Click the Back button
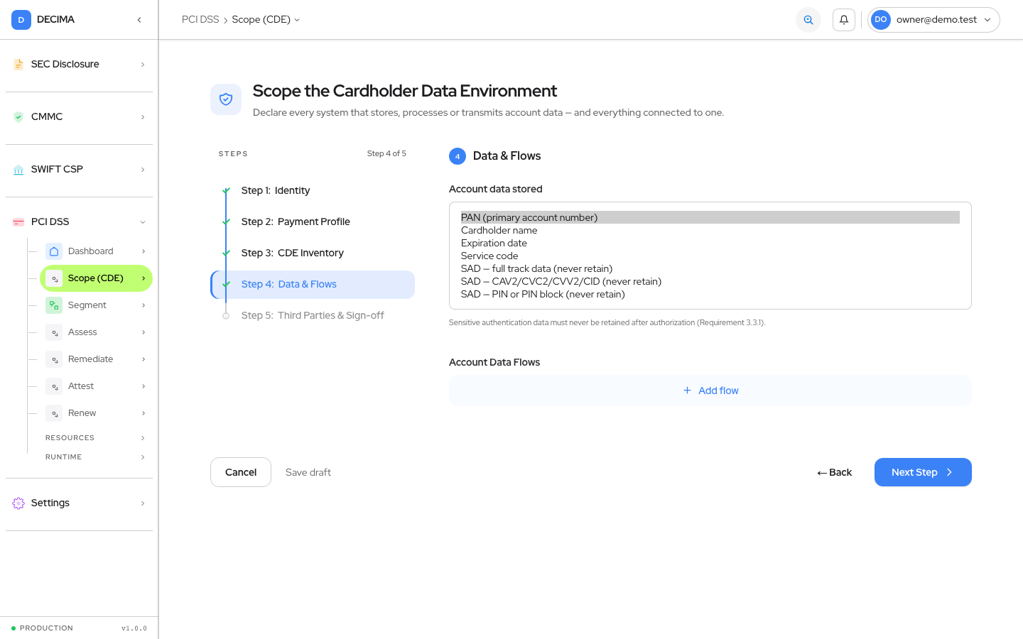Screen dimensions: 1023x639 (x=835, y=473)
